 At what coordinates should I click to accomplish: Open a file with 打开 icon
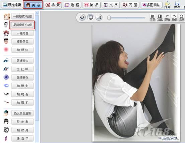coord(167,5)
